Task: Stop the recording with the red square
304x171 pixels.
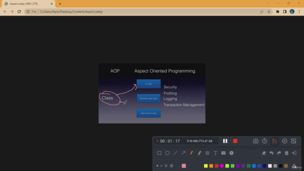Action: point(235,141)
